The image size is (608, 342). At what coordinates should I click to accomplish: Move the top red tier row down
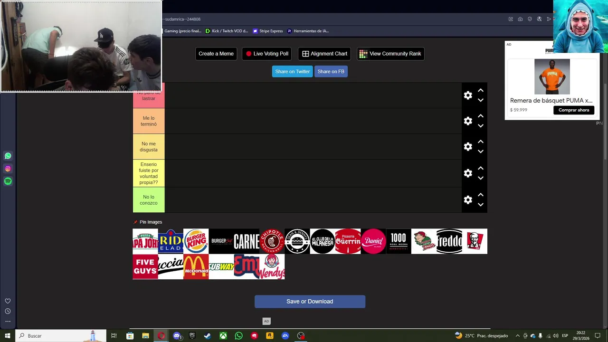481,100
